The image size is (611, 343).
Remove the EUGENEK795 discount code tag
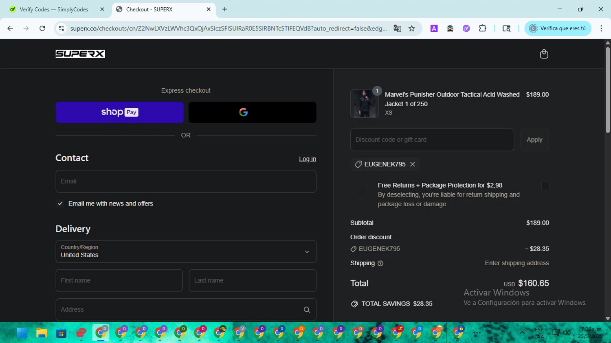(x=413, y=164)
